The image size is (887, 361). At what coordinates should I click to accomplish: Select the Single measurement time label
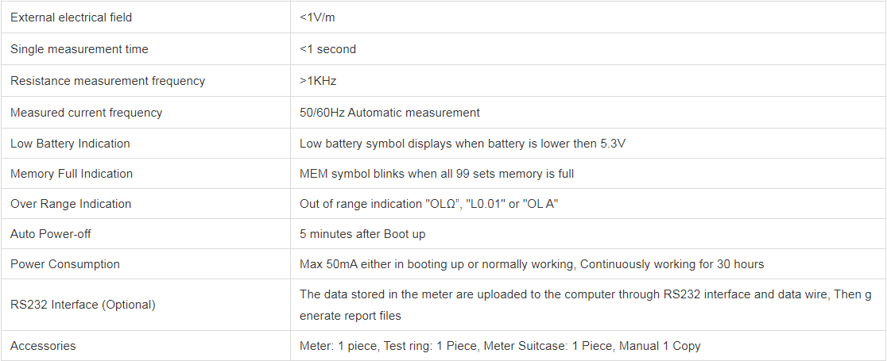tap(79, 49)
